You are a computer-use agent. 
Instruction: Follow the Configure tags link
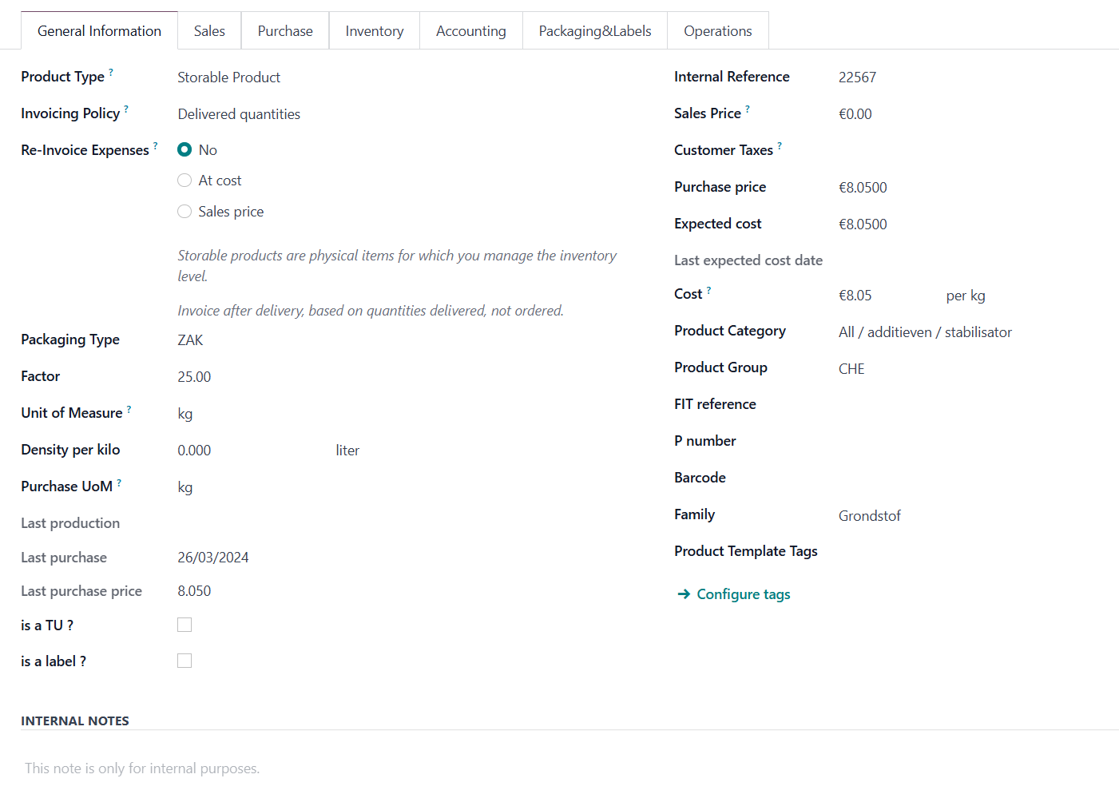coord(743,594)
